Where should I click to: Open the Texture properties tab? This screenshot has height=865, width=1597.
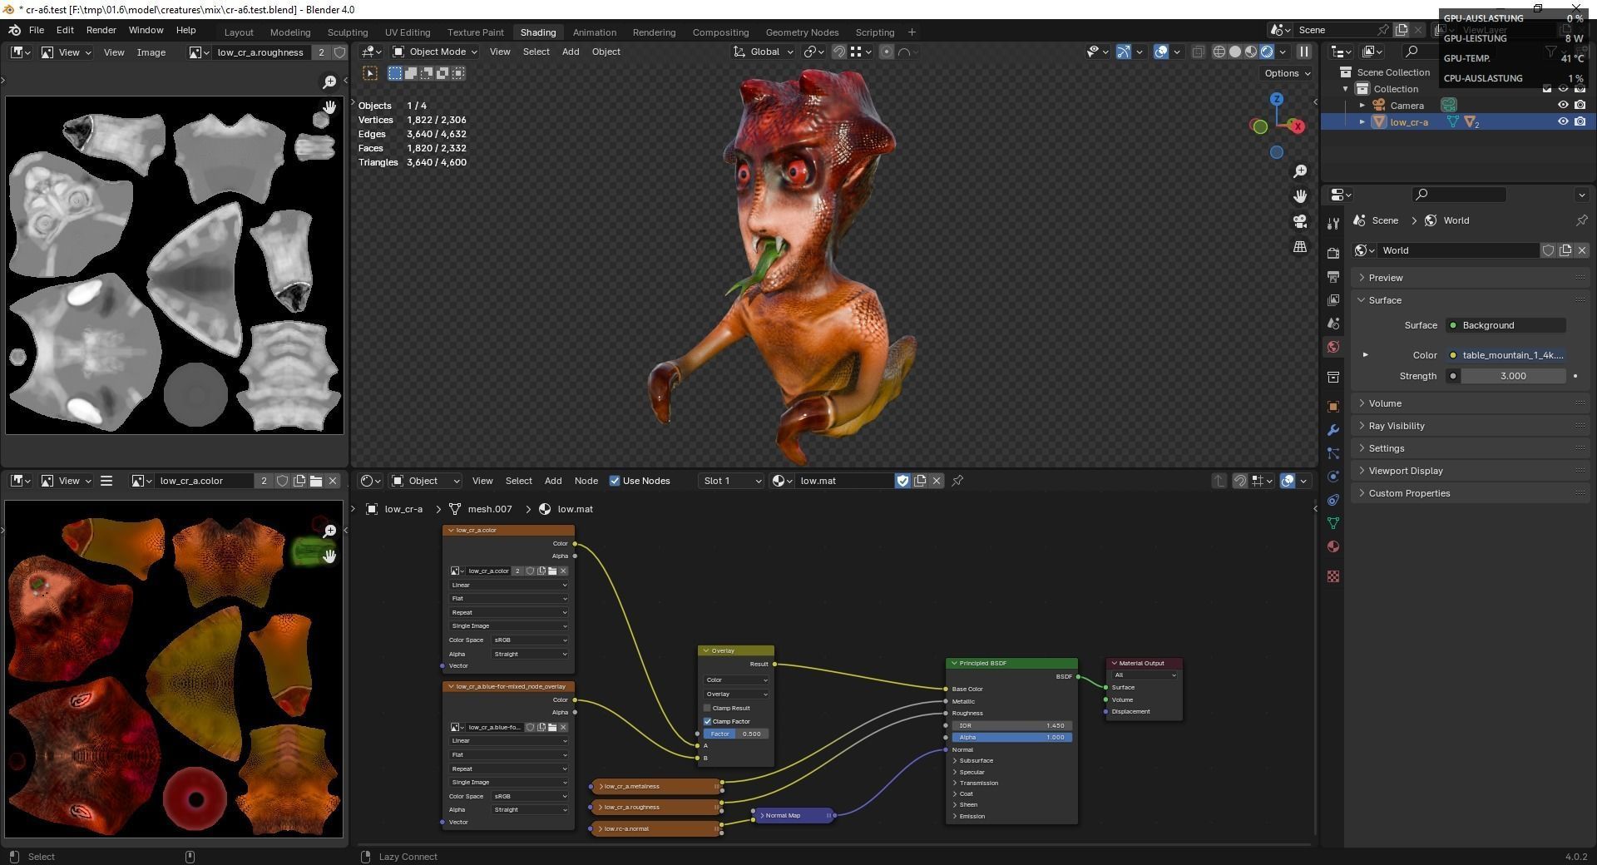coord(1333,576)
